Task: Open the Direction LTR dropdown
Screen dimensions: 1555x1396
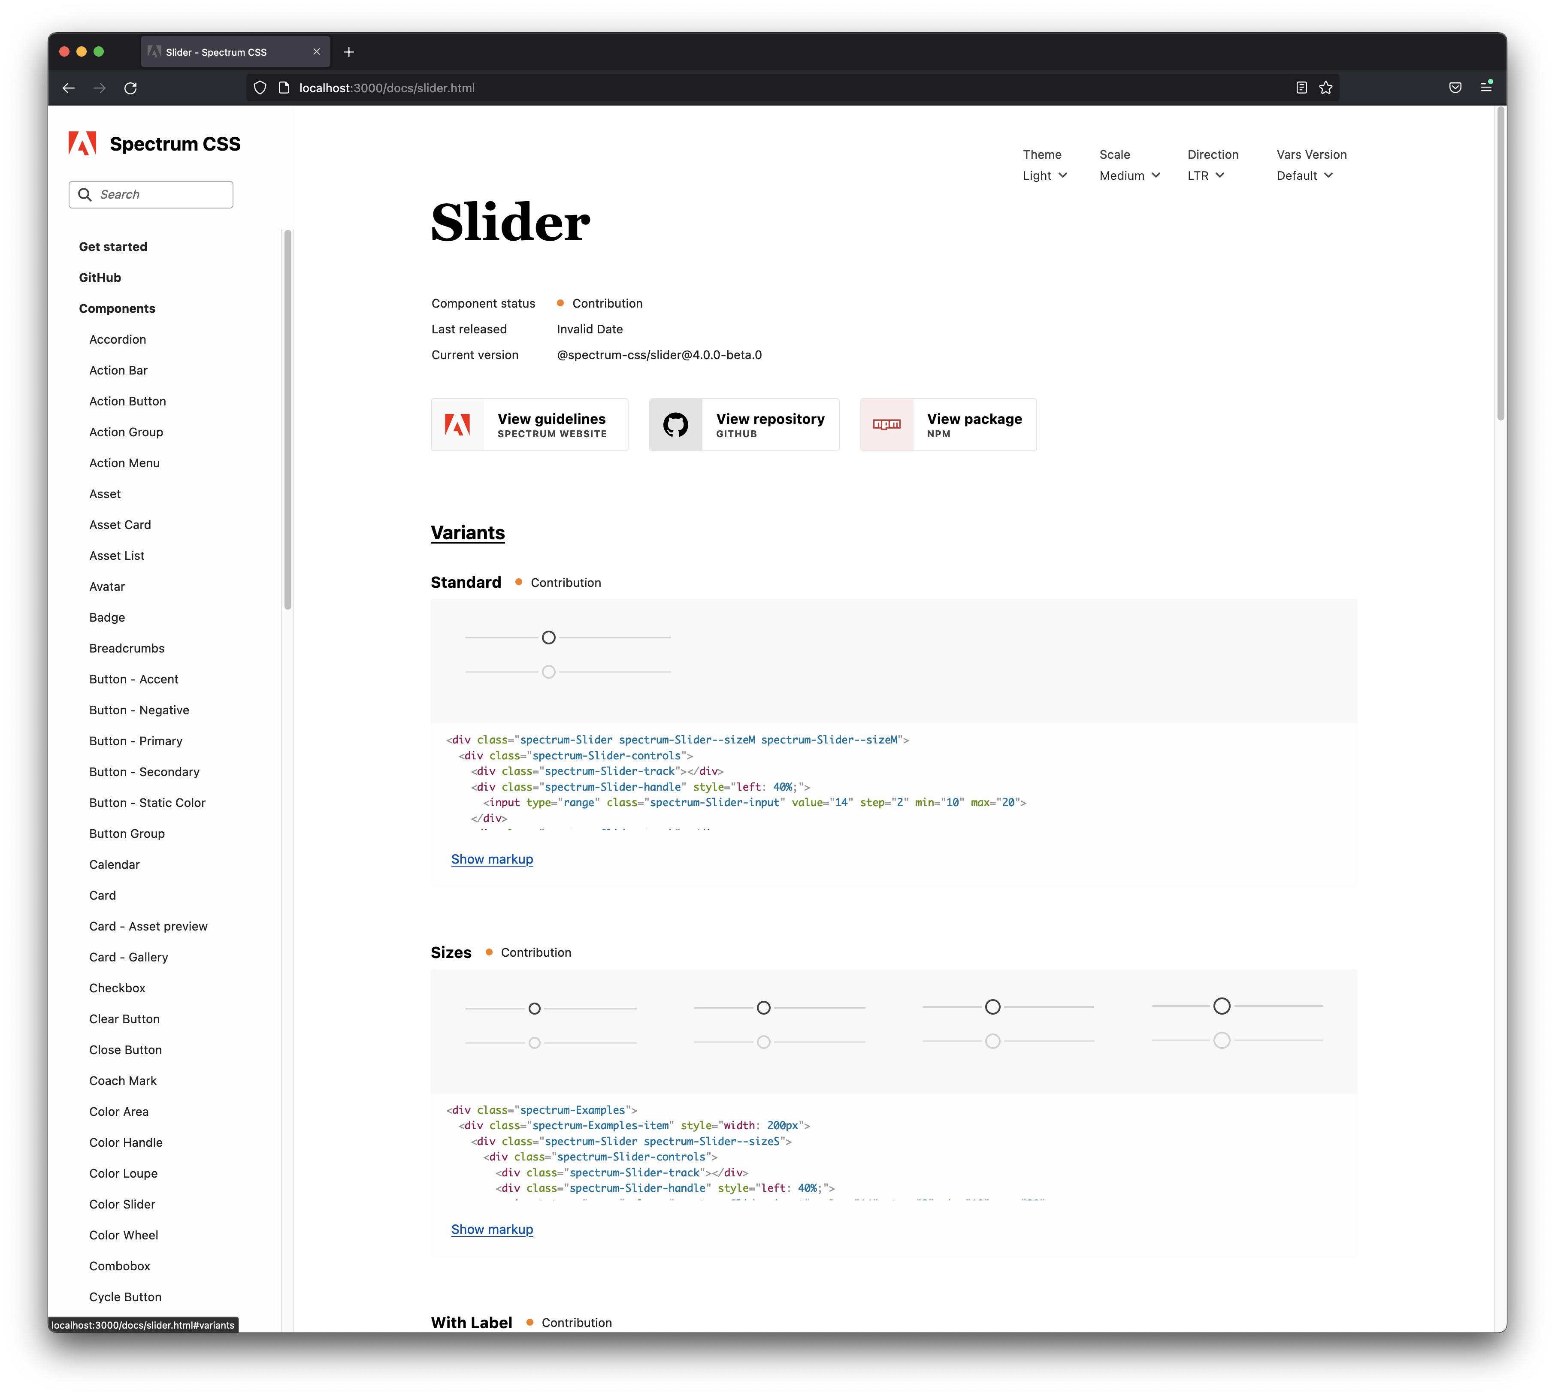Action: (x=1205, y=175)
